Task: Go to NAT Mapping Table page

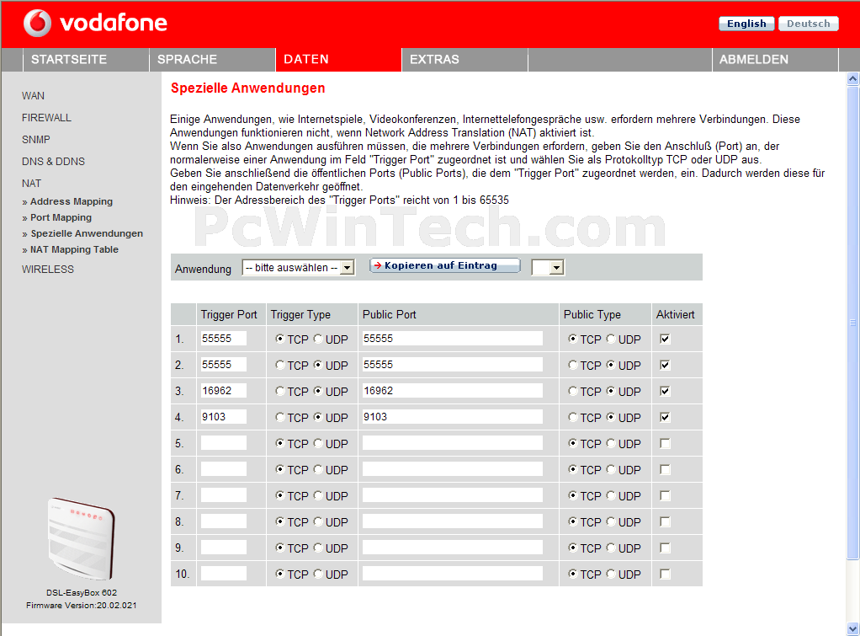Action: pyautogui.click(x=74, y=249)
